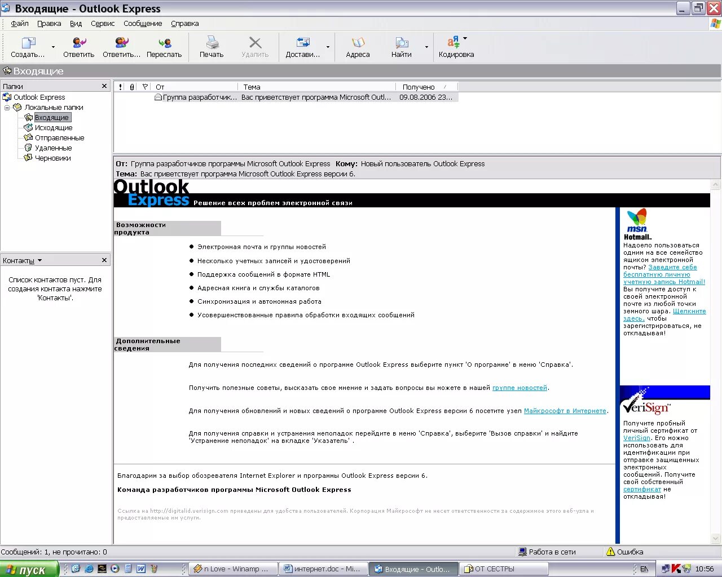This screenshot has width=722, height=577.
Task: Open the 'Майкрософт в Интернете' link
Action: (565, 411)
